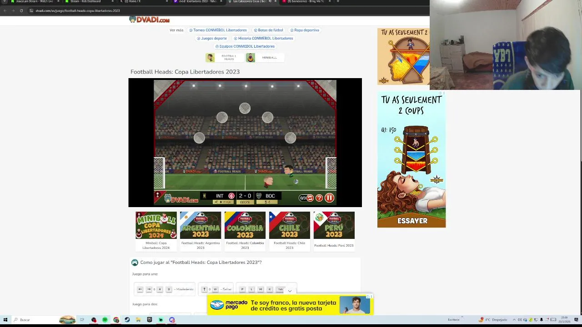Open Miniball Copa Libertadores 2024 thumbnail
The width and height of the screenshot is (582, 327).
156,225
